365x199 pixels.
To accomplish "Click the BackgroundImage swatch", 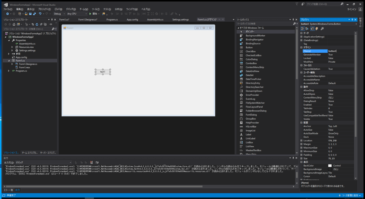I will (x=330, y=169).
